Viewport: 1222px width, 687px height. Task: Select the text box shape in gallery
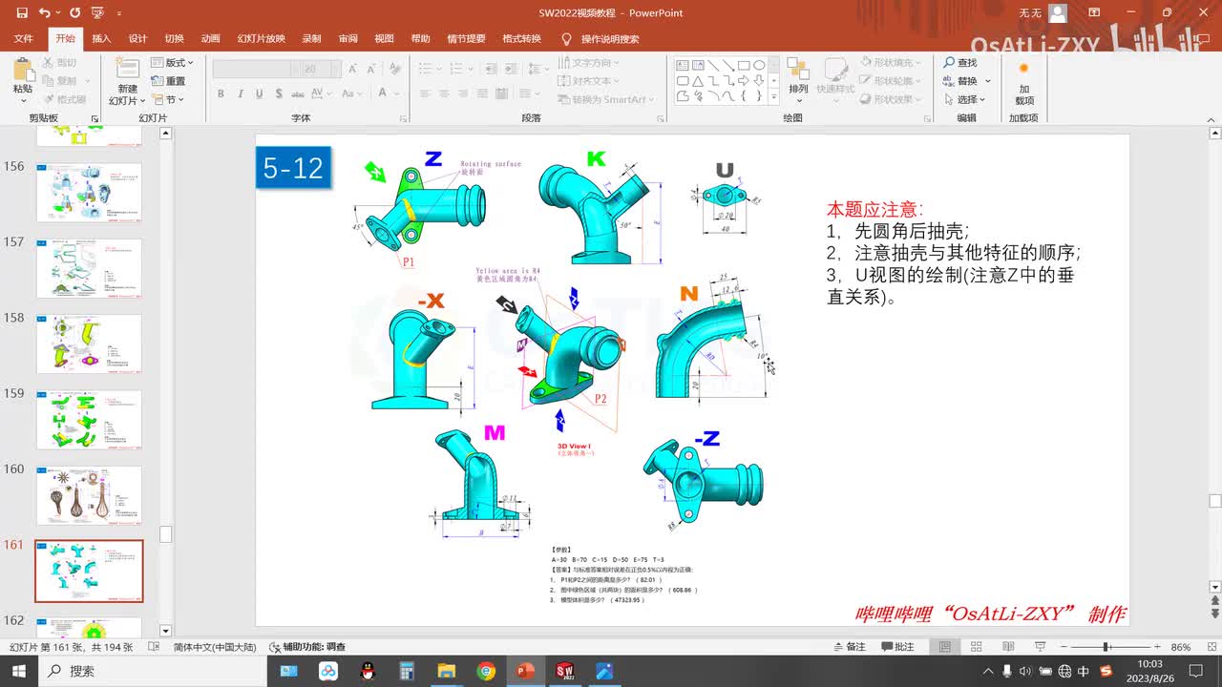pos(683,65)
